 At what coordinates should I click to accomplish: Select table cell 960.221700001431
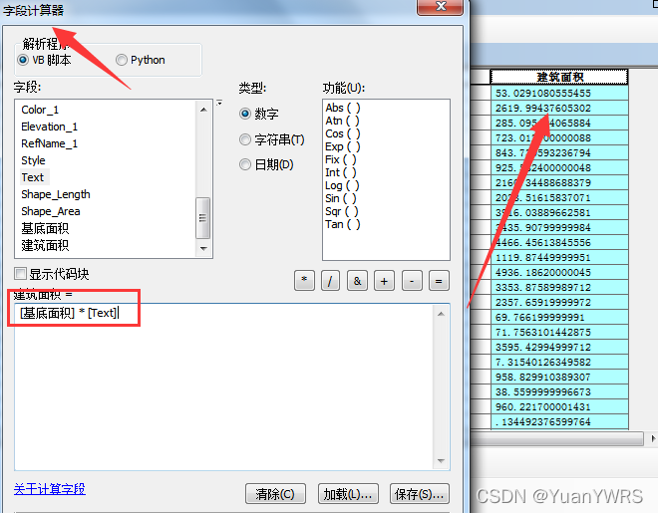click(x=559, y=407)
